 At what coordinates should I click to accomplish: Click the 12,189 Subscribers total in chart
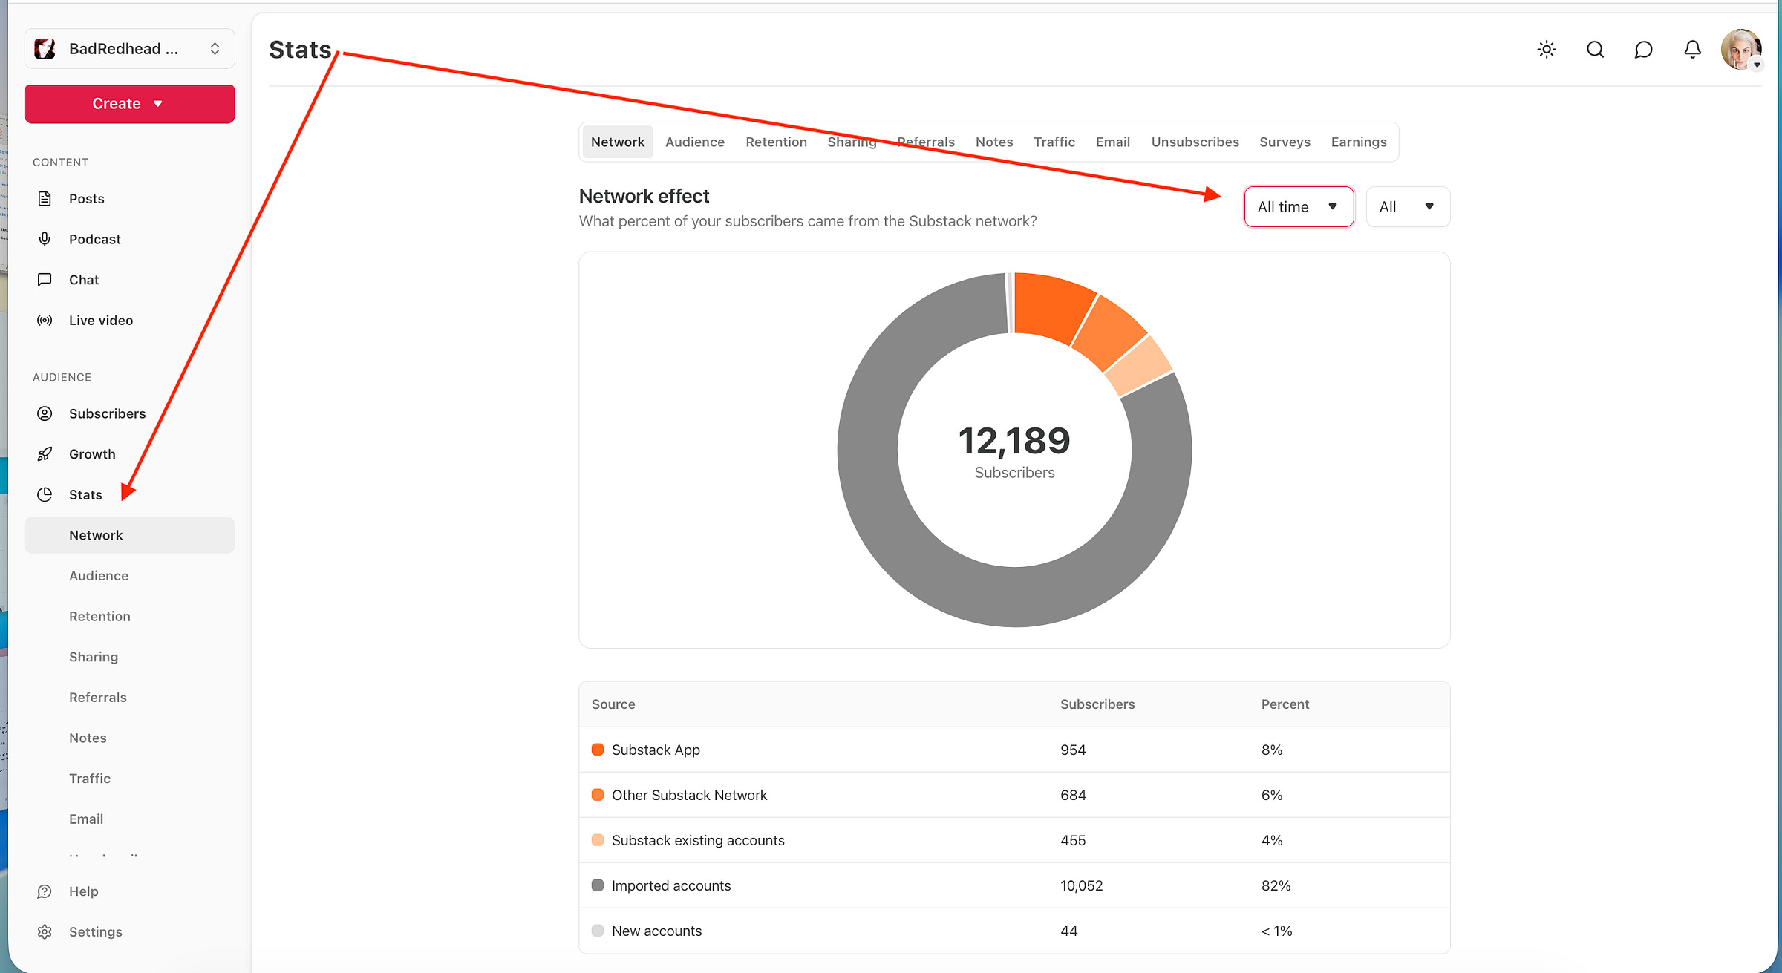click(1014, 451)
